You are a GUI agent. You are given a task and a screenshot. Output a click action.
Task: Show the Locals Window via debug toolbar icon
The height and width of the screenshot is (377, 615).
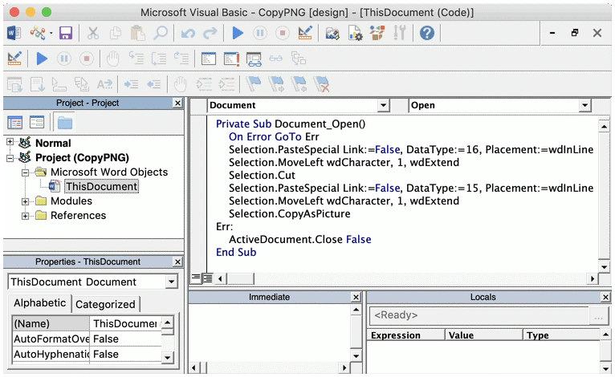pos(209,59)
